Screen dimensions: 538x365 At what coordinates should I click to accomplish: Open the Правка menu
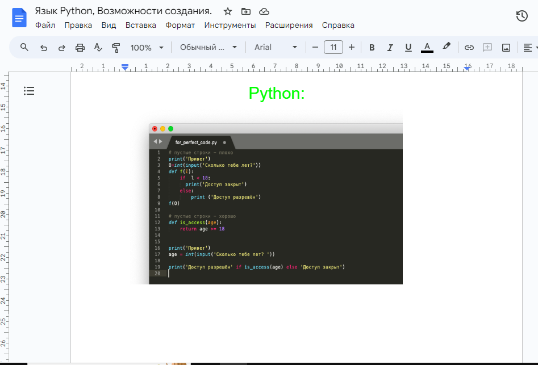(78, 26)
